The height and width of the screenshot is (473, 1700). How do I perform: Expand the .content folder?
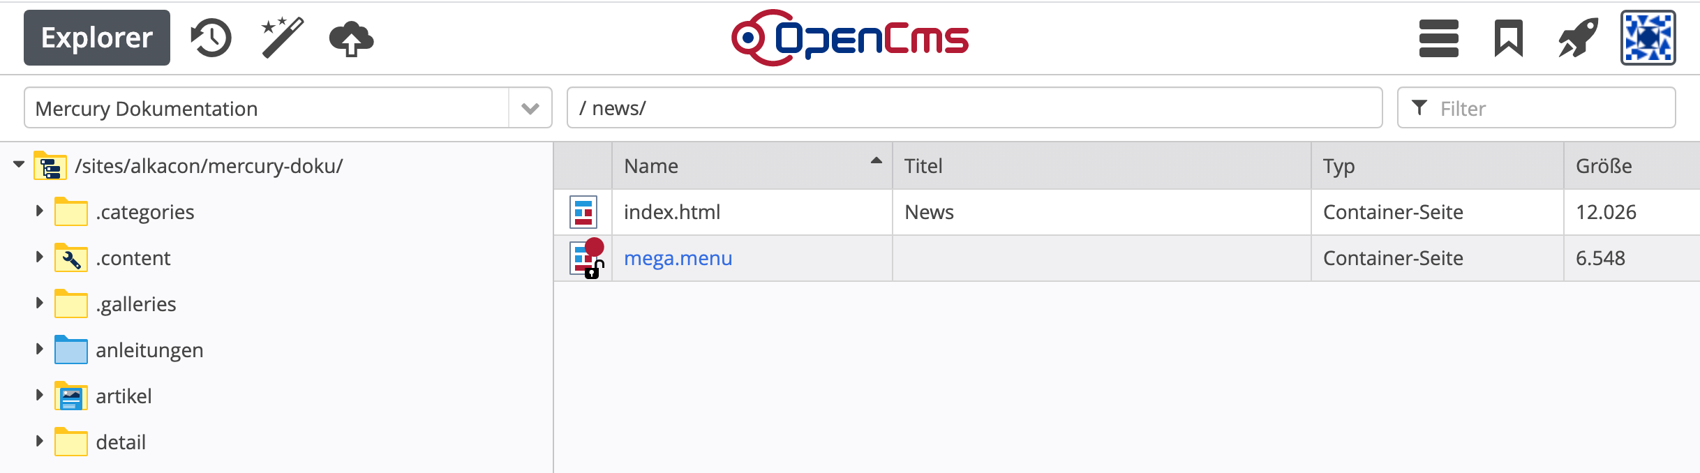[x=40, y=257]
